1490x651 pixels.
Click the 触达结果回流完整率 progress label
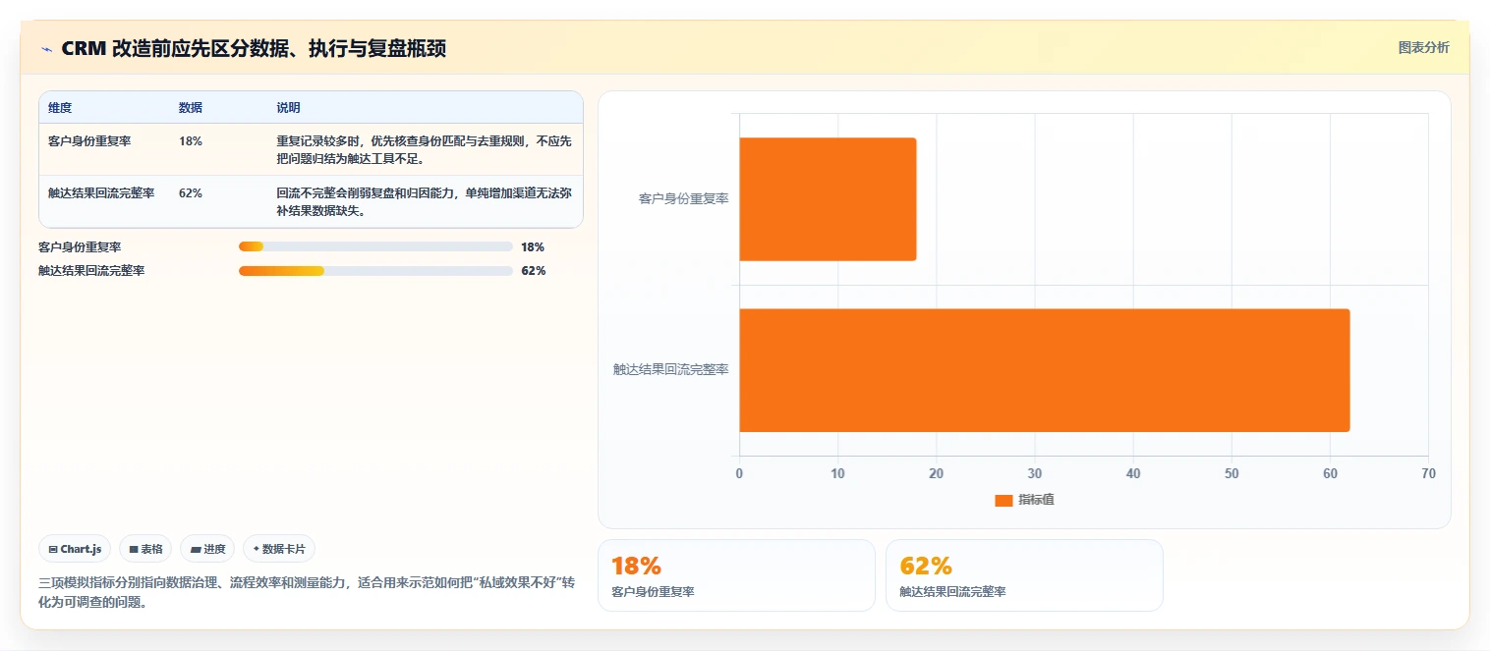pyautogui.click(x=91, y=270)
